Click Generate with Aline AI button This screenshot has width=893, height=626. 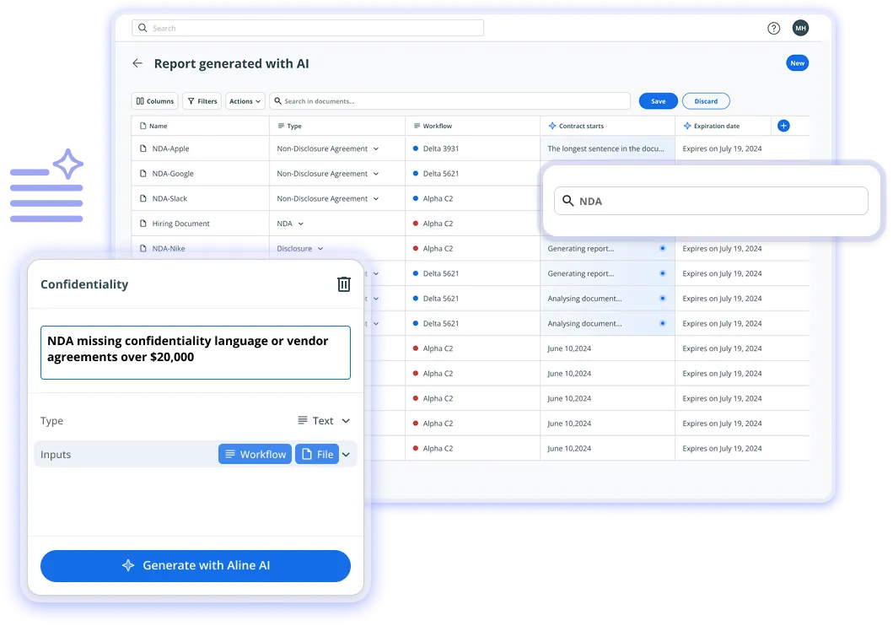(x=196, y=565)
